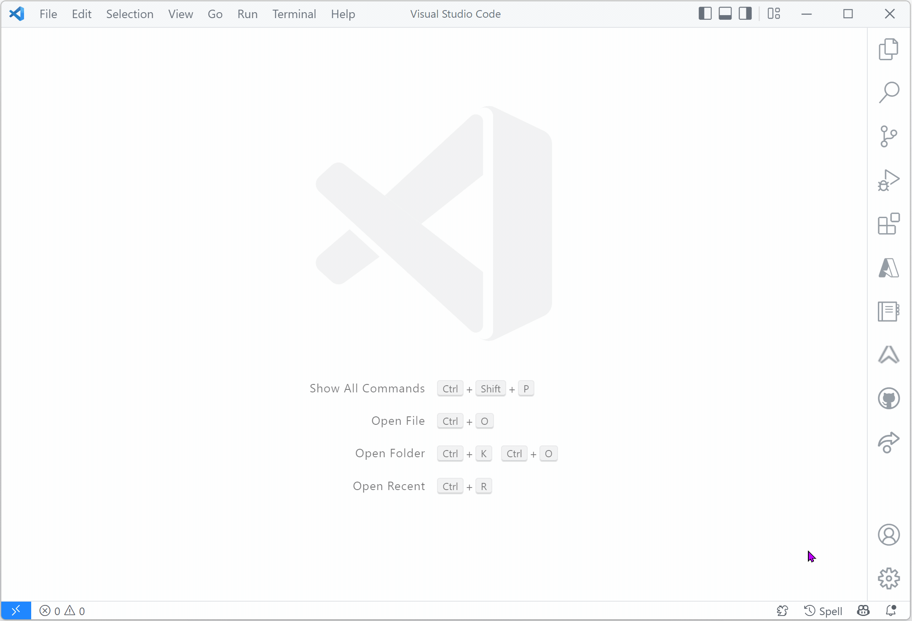
Task: Open the upward chevron extension icon
Action: (888, 354)
